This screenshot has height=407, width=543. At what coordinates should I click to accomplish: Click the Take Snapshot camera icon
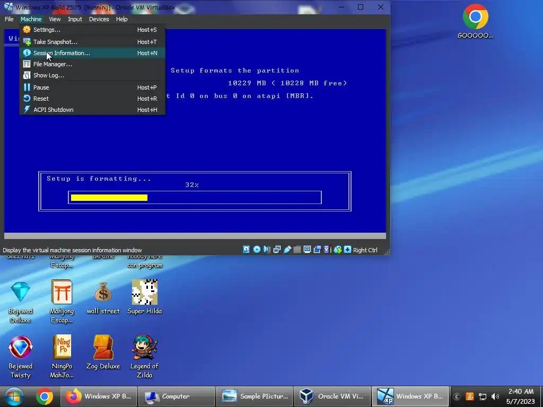point(27,42)
